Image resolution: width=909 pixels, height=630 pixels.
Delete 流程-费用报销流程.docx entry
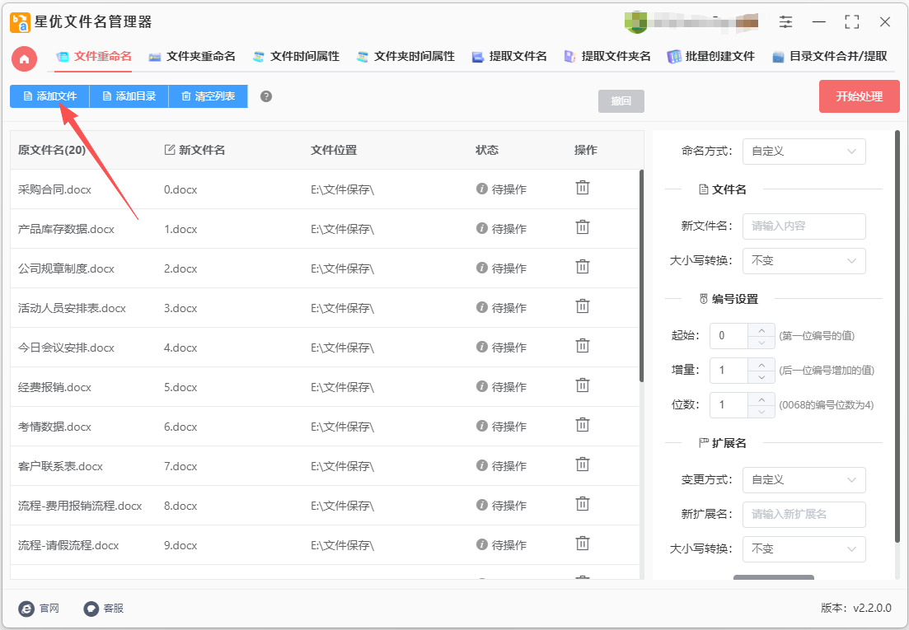582,504
